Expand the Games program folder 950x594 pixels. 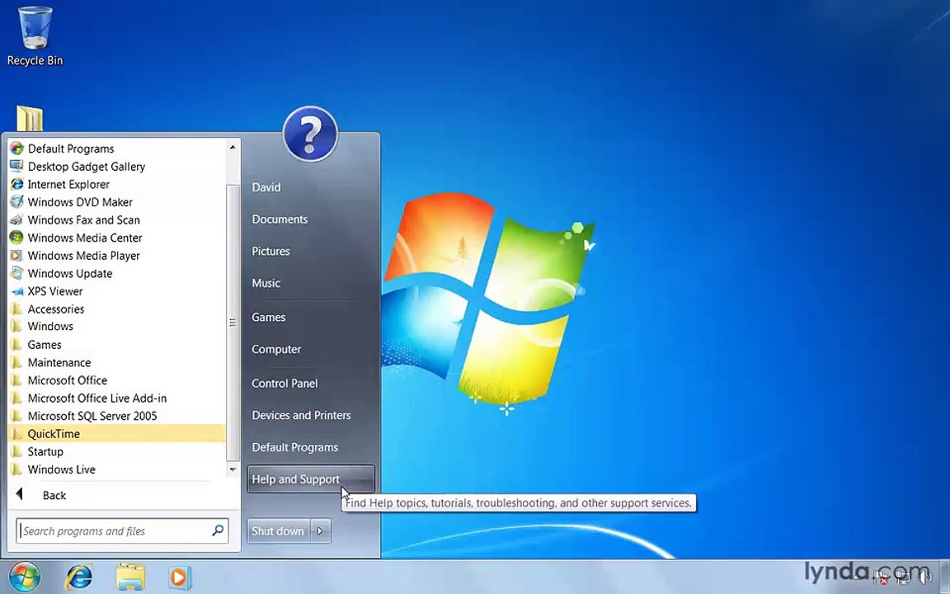coord(116,345)
